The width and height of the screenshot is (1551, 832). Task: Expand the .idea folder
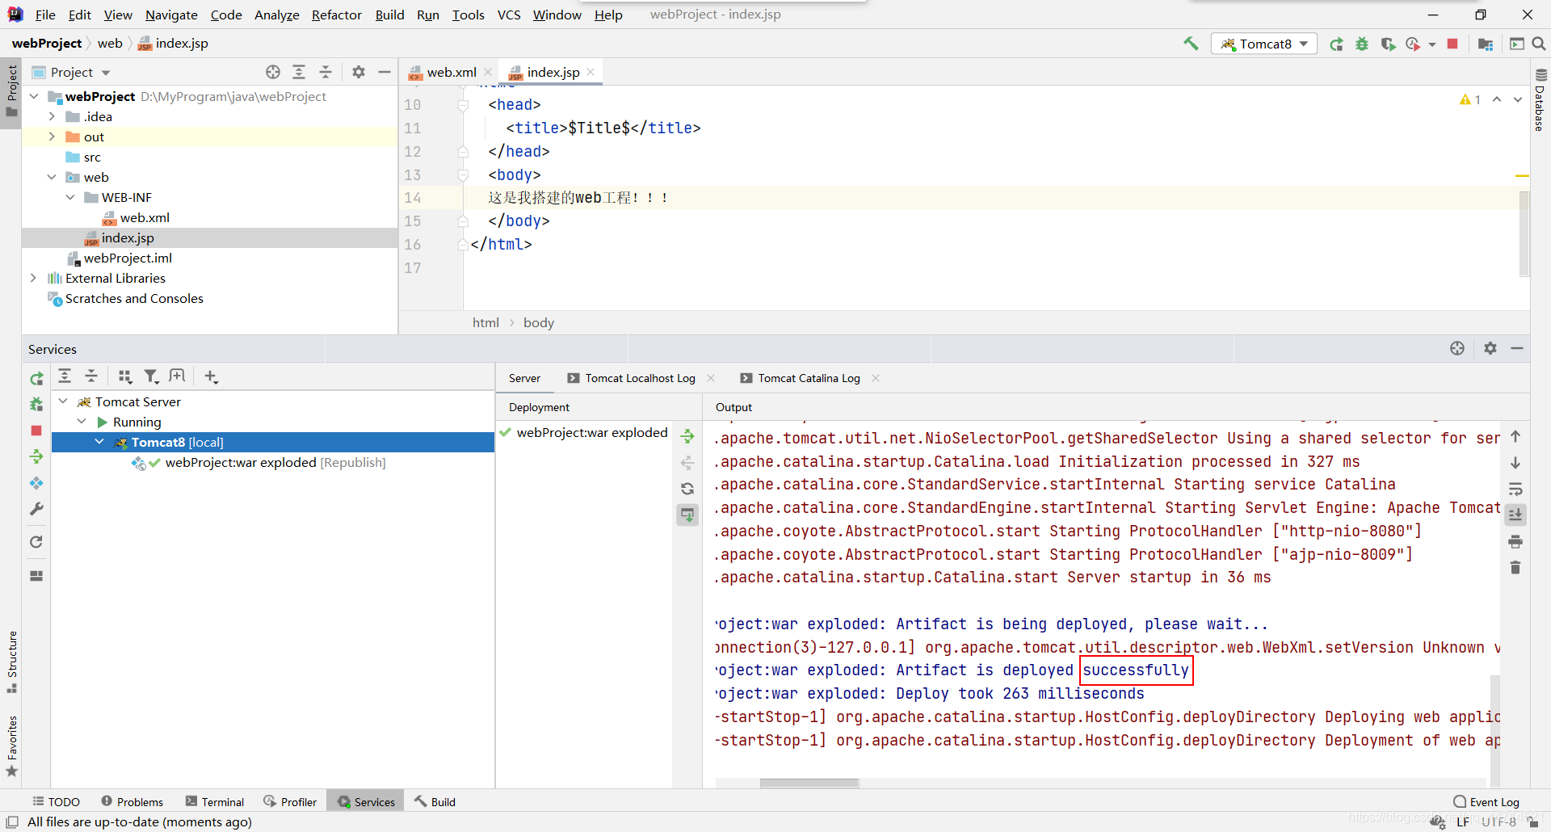[x=52, y=116]
